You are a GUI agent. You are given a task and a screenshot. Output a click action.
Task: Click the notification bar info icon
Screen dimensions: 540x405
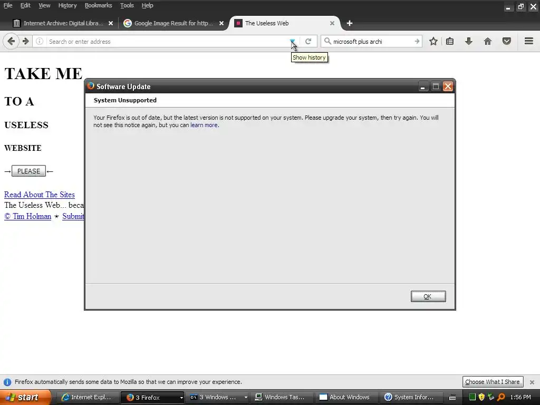(7, 382)
